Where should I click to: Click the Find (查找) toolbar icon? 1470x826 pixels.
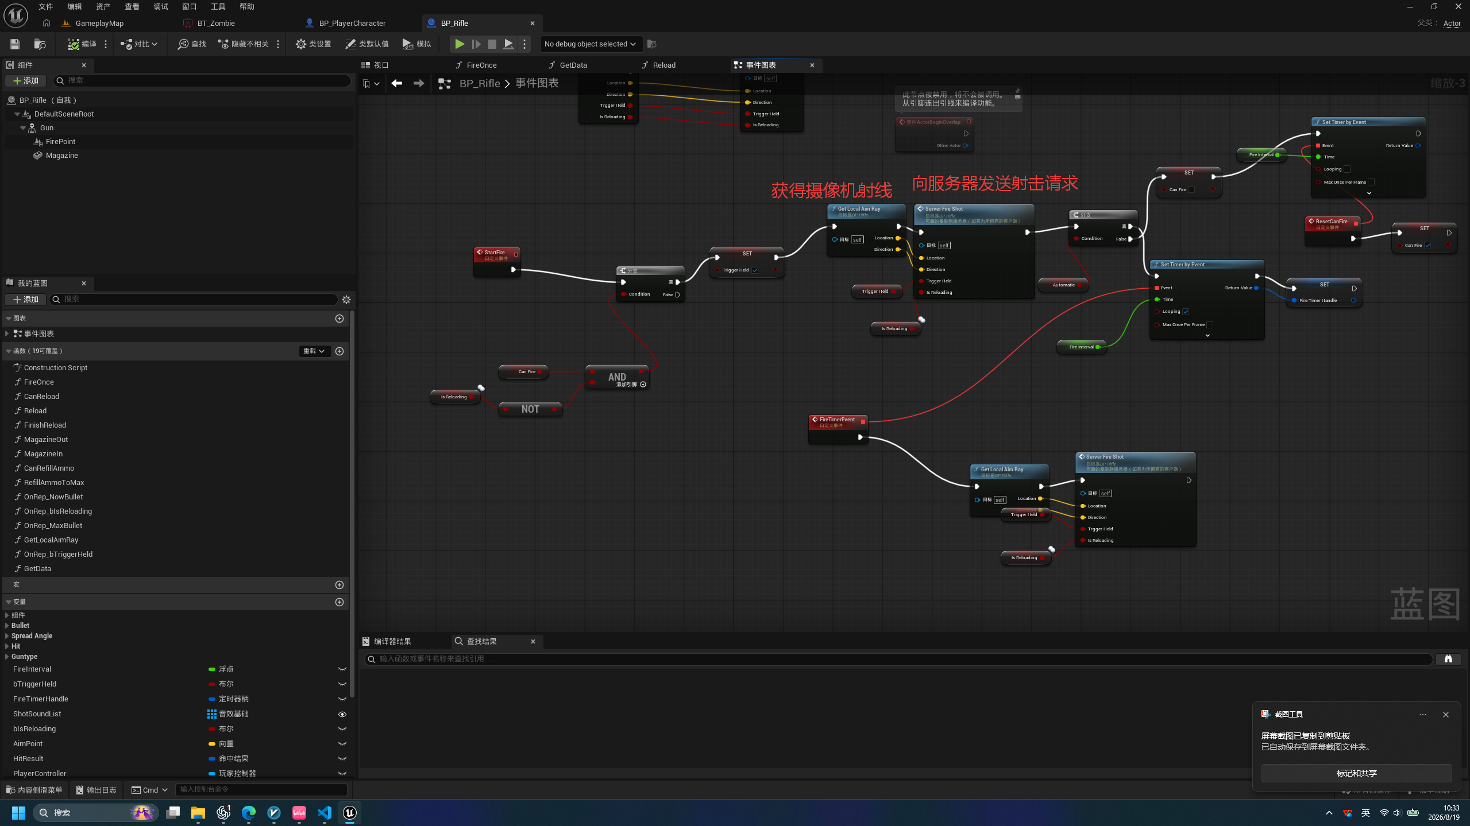pyautogui.click(x=192, y=44)
